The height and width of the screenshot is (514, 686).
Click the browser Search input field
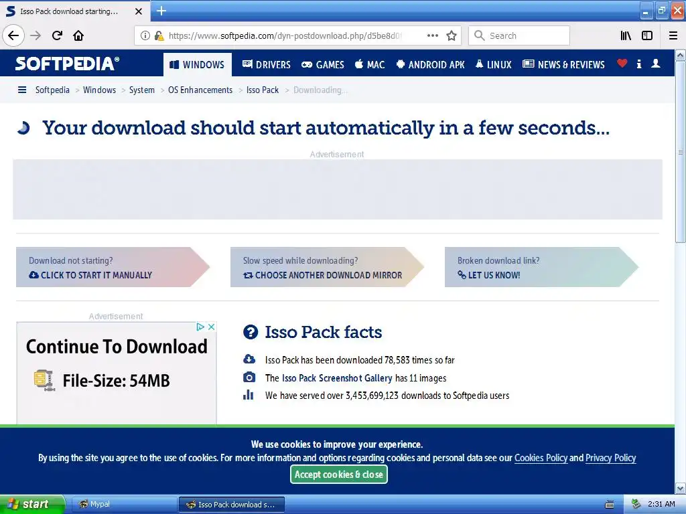click(x=519, y=35)
